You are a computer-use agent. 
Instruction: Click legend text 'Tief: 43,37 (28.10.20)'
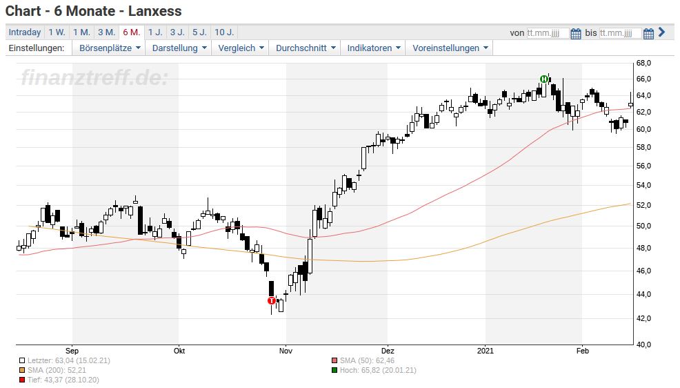pos(63,380)
